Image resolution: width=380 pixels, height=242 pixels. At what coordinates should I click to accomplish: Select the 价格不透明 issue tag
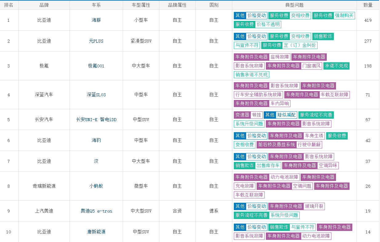268,25
